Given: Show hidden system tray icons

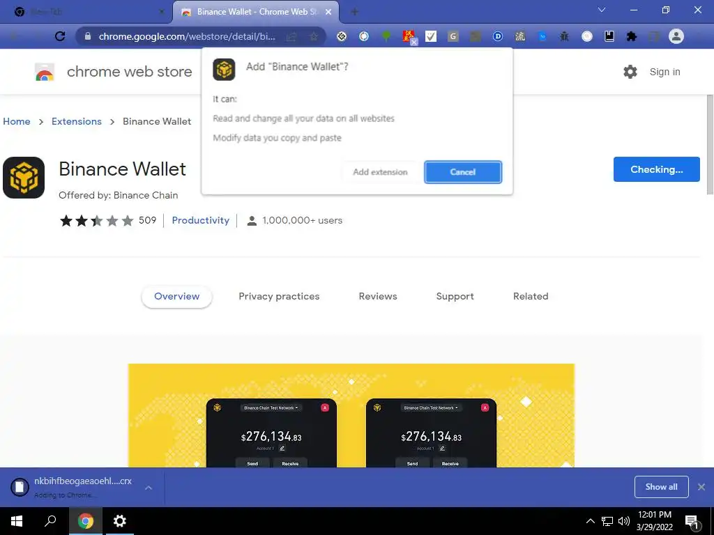Looking at the screenshot, I should click(x=590, y=521).
